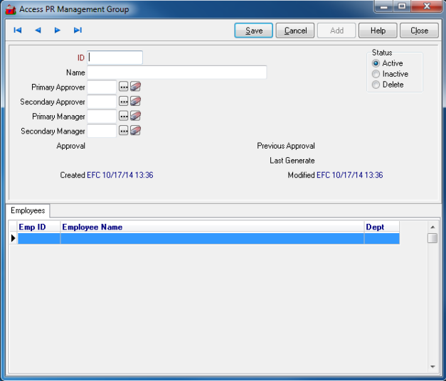Jump to the last record arrow
This screenshot has width=446, height=381.
[x=78, y=31]
